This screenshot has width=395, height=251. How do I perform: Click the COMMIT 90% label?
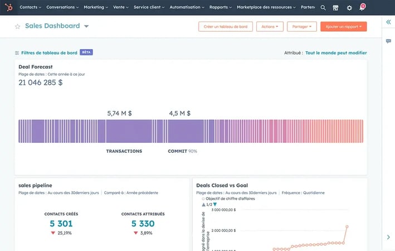pyautogui.click(x=182, y=151)
